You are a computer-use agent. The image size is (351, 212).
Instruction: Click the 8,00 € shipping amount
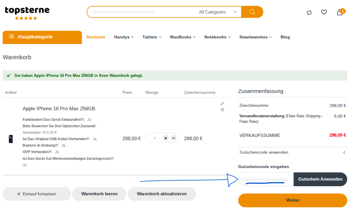coord(340,116)
